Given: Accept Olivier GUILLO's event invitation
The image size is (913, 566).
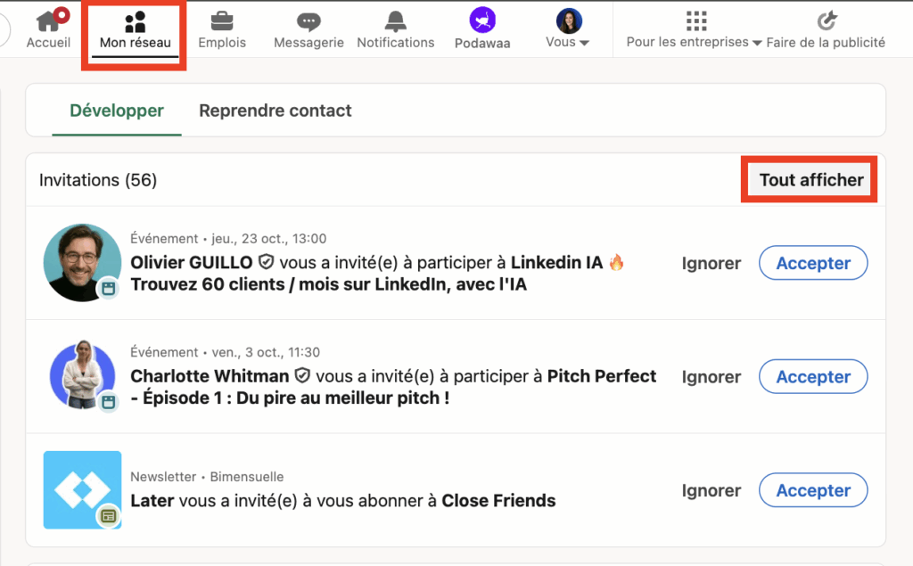Looking at the screenshot, I should coord(812,263).
